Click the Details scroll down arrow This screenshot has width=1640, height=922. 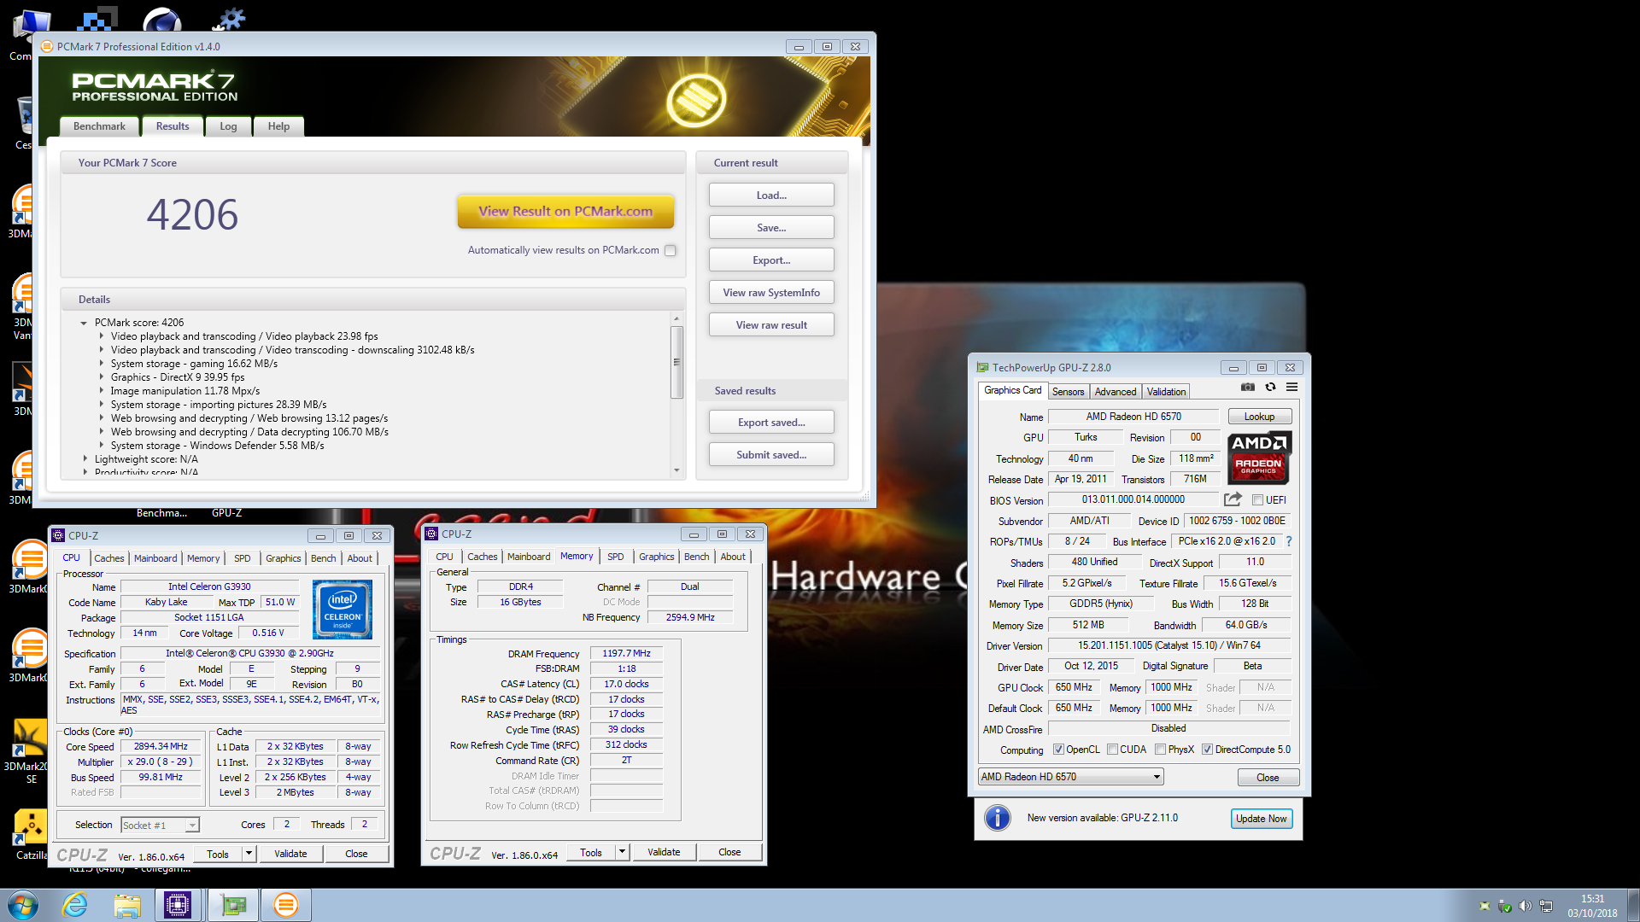point(676,470)
